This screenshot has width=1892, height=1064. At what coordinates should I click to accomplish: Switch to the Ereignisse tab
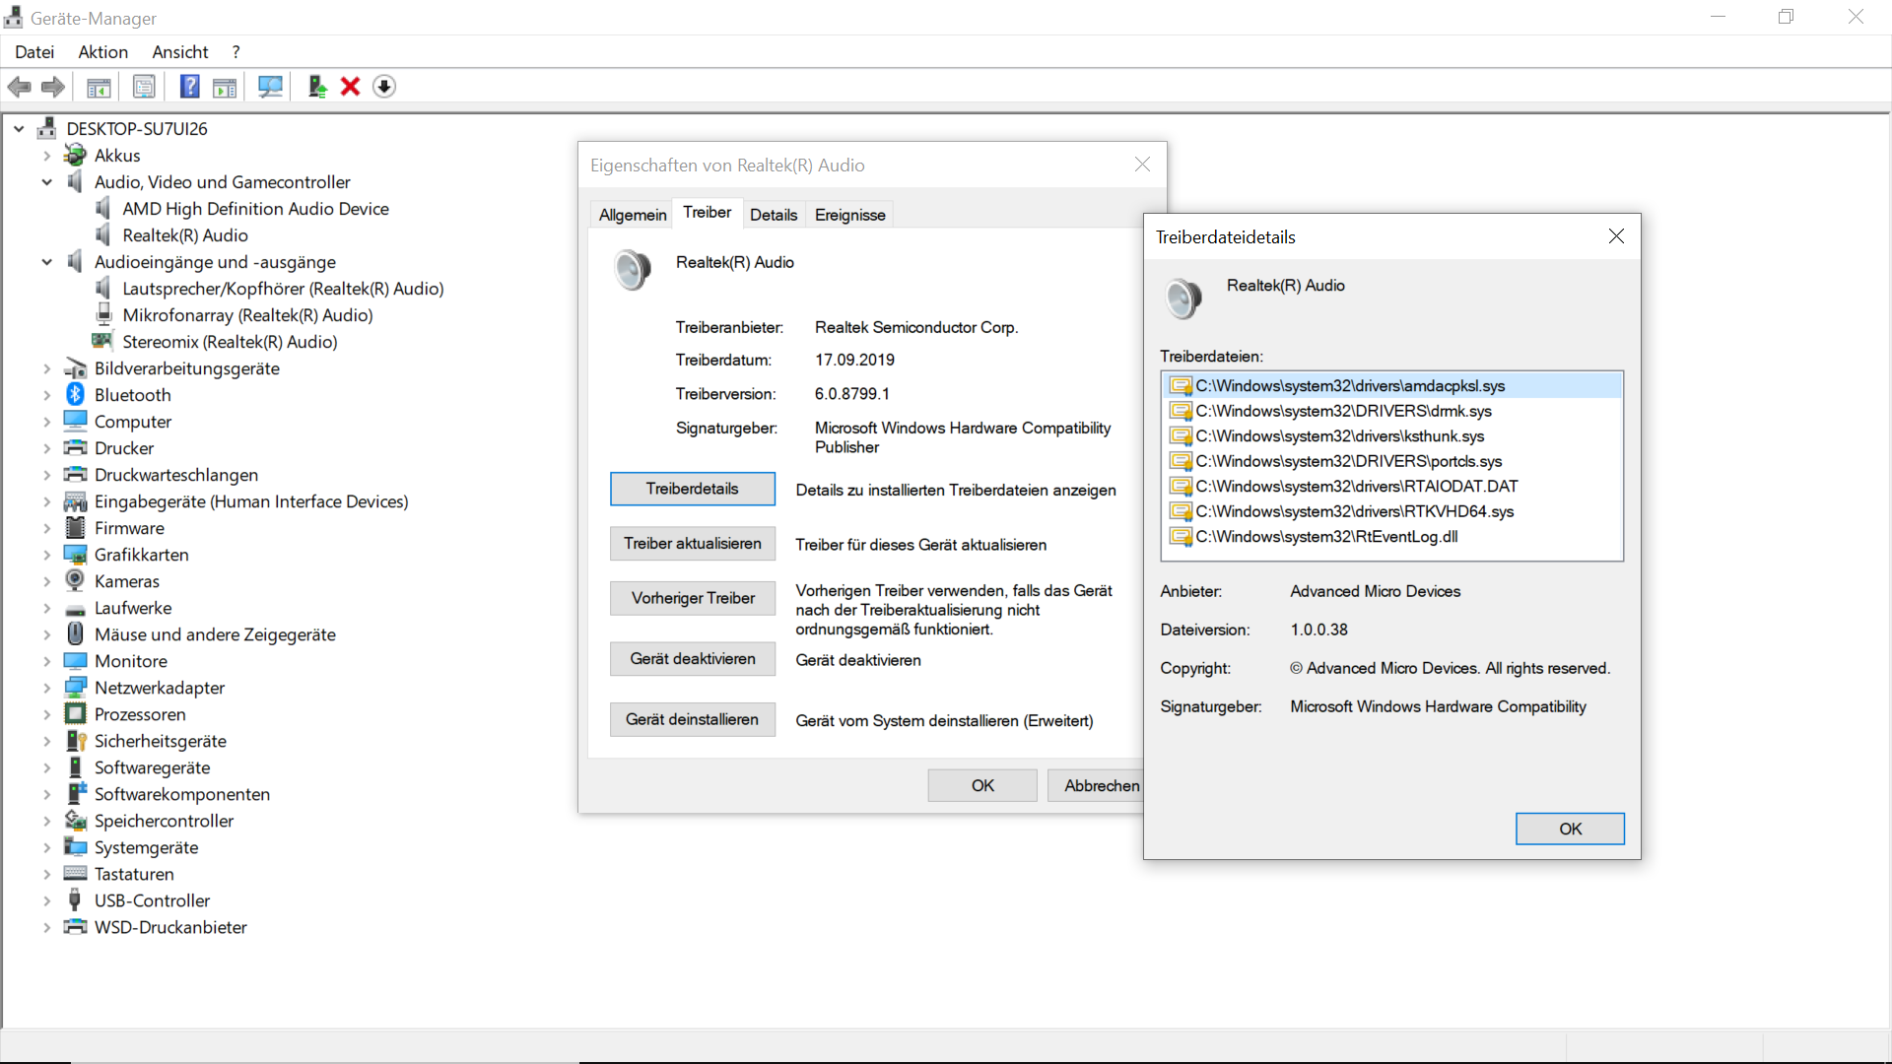click(849, 215)
